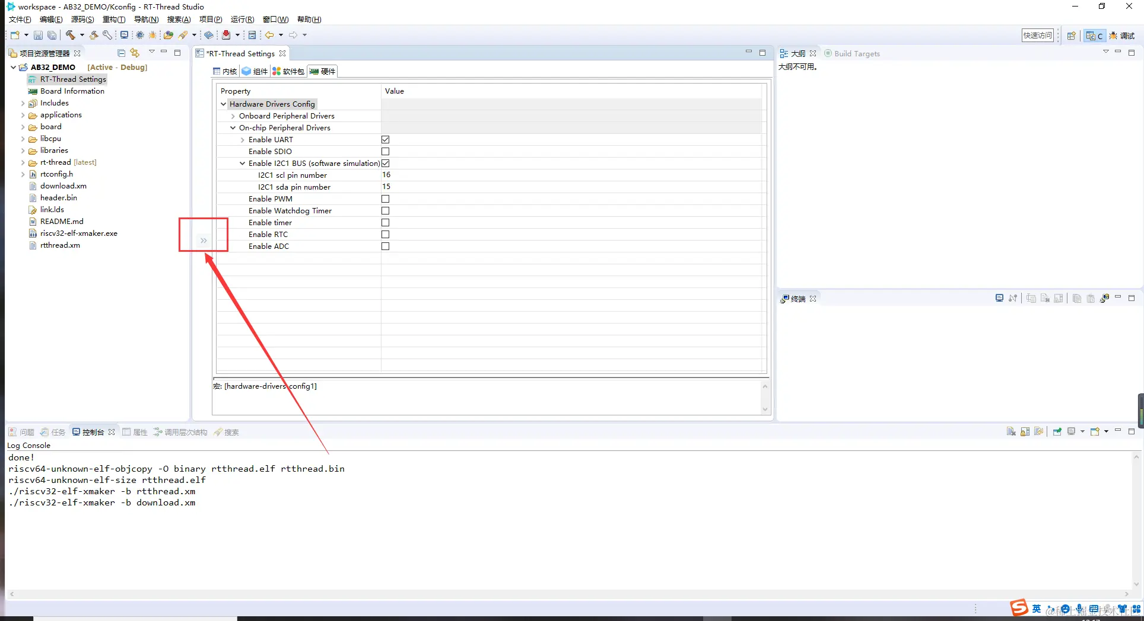Switch to the 组件 settings tab
The image size is (1144, 621).
click(x=255, y=71)
